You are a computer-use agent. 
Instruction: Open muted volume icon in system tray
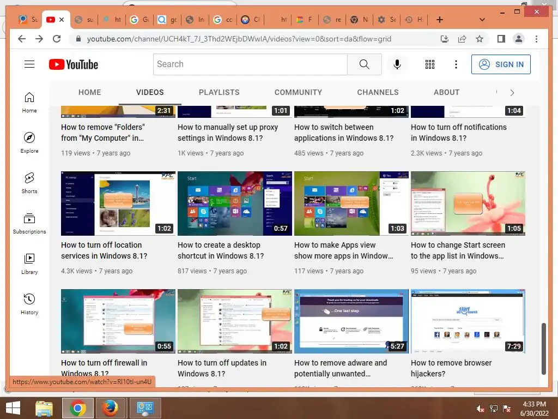[x=481, y=409]
